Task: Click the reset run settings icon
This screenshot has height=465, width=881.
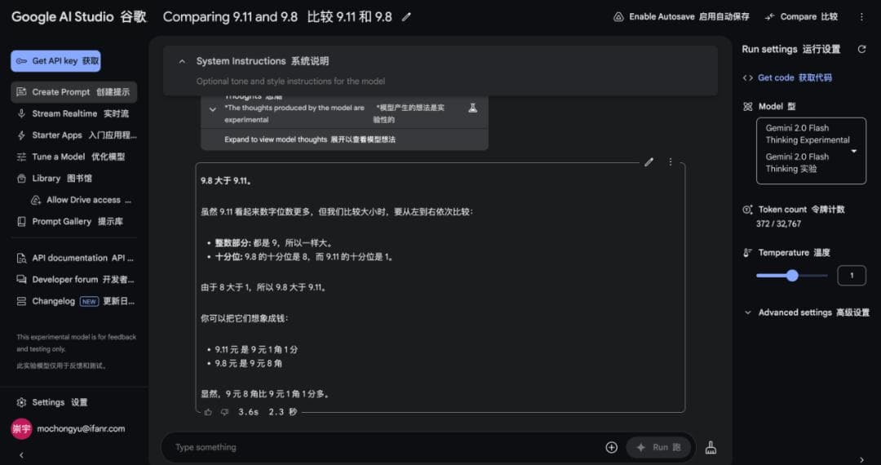Action: (861, 50)
